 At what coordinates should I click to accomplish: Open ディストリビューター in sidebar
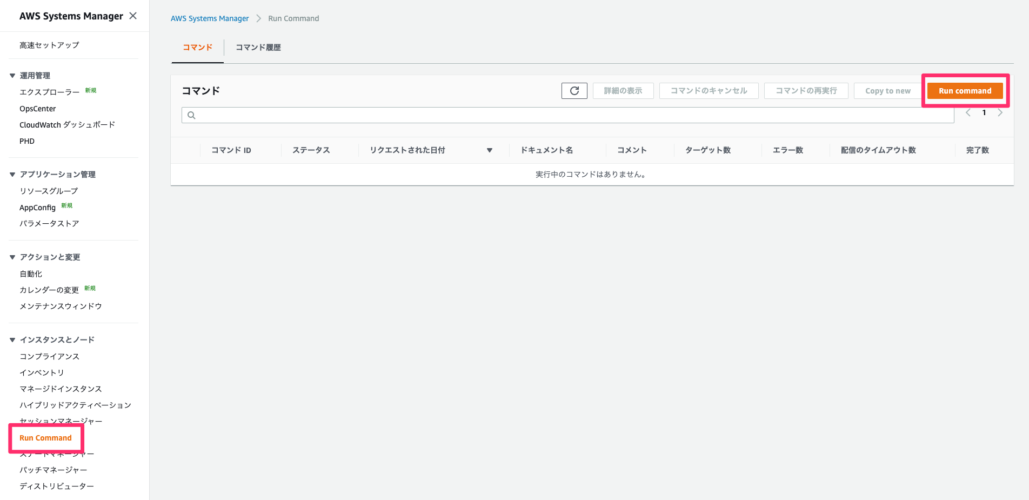tap(57, 486)
